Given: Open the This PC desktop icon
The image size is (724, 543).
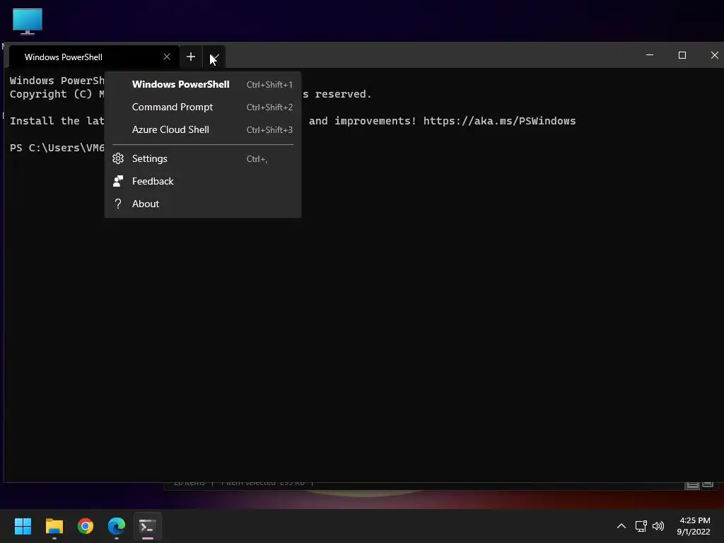Looking at the screenshot, I should click(28, 21).
